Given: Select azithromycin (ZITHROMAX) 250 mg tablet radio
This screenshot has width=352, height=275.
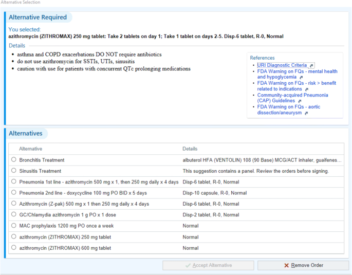Looking at the screenshot, I should pyautogui.click(x=14, y=237).
